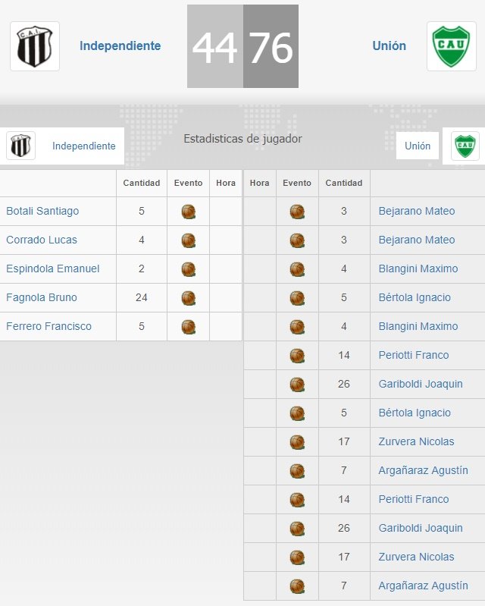This screenshot has width=485, height=606.
Task: Click the Unión score 76 box
Action: point(271,46)
